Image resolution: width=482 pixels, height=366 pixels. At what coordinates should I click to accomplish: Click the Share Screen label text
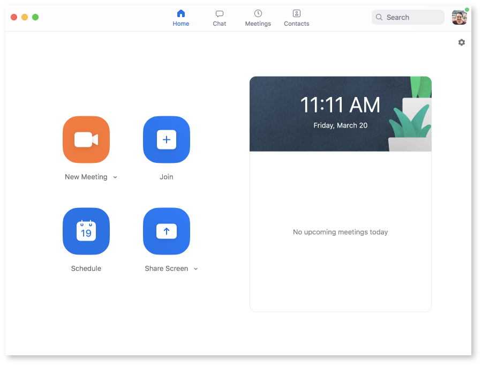click(167, 268)
